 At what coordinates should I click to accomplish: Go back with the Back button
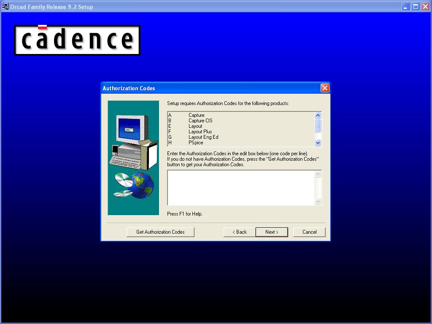coord(240,232)
